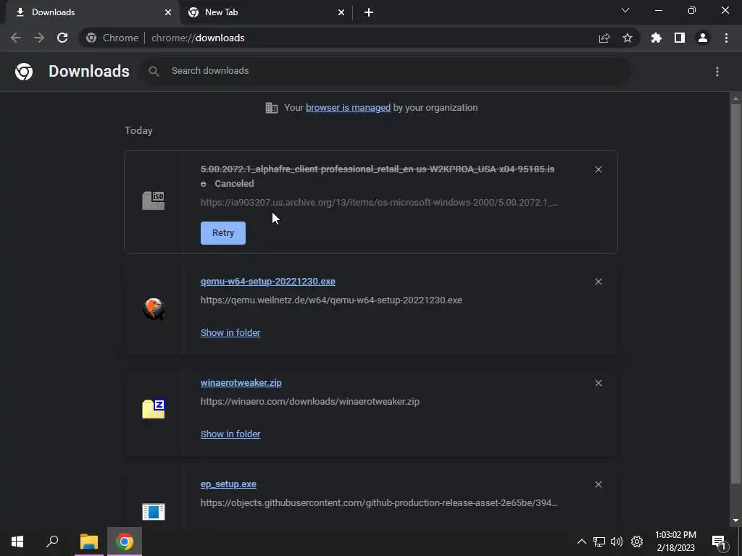Remove the canceled ISO download from list
Viewport: 742px width, 556px height.
[598, 169]
